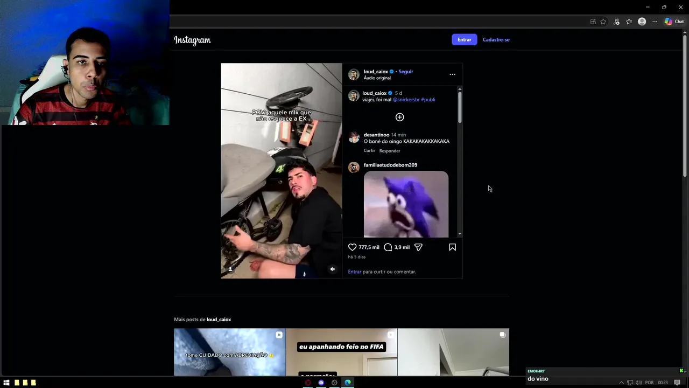The width and height of the screenshot is (689, 388).
Task: Load more comments with plus icon
Action: point(399,117)
